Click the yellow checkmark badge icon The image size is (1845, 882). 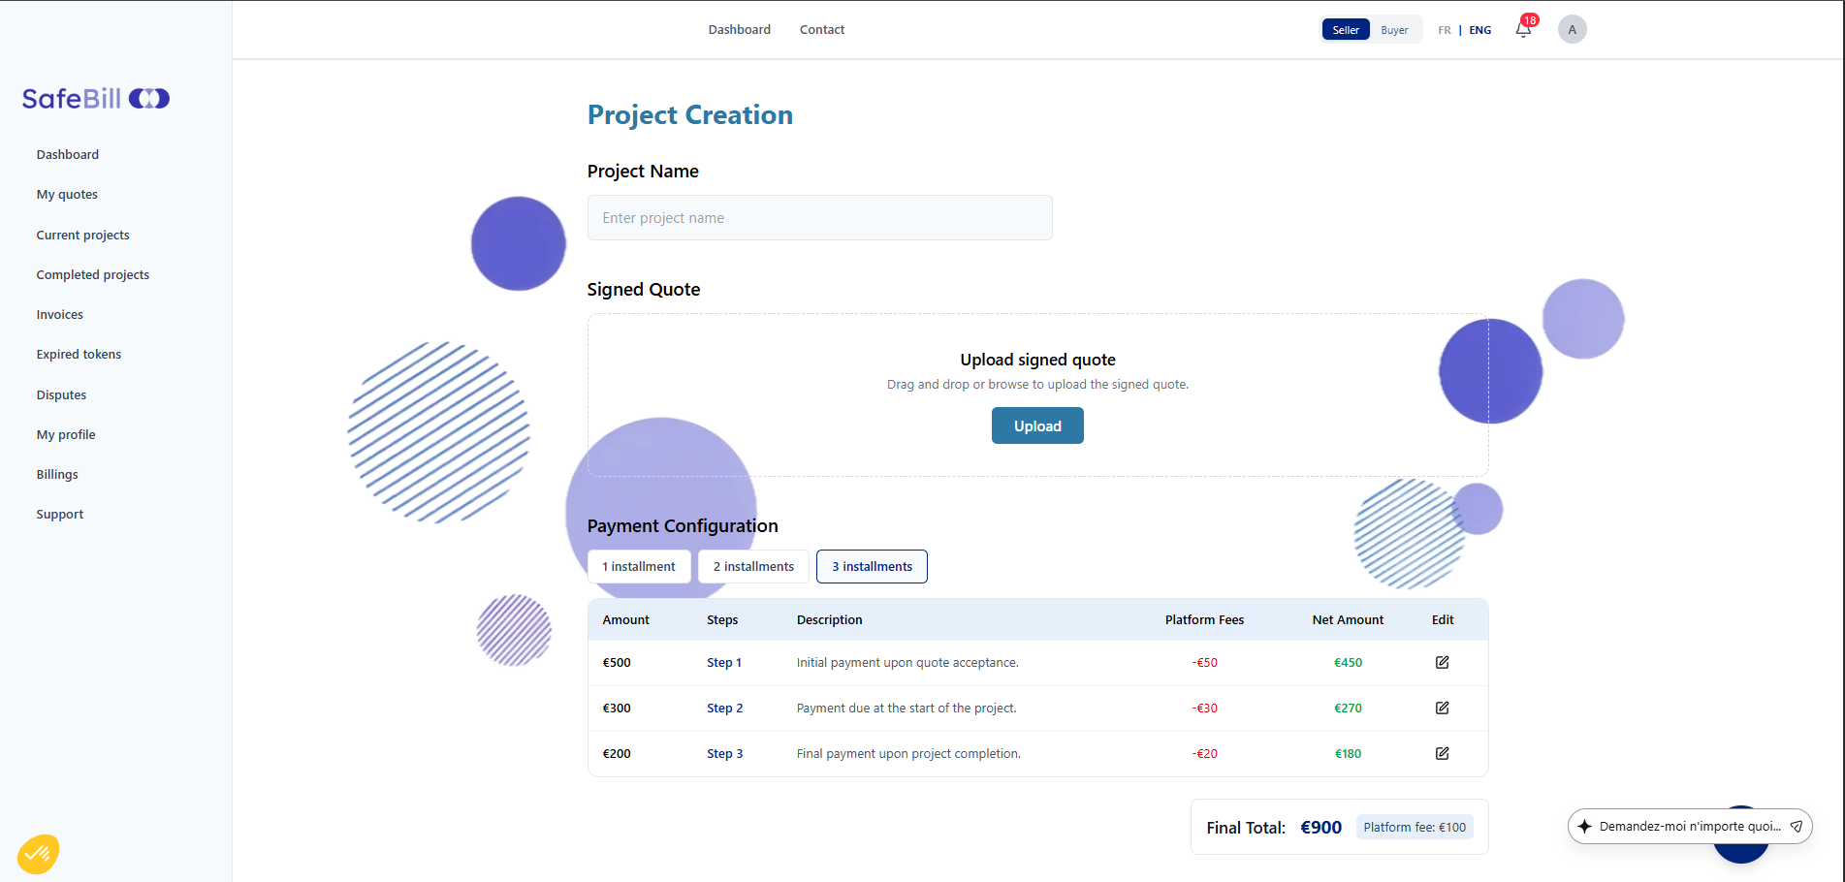coord(38,854)
